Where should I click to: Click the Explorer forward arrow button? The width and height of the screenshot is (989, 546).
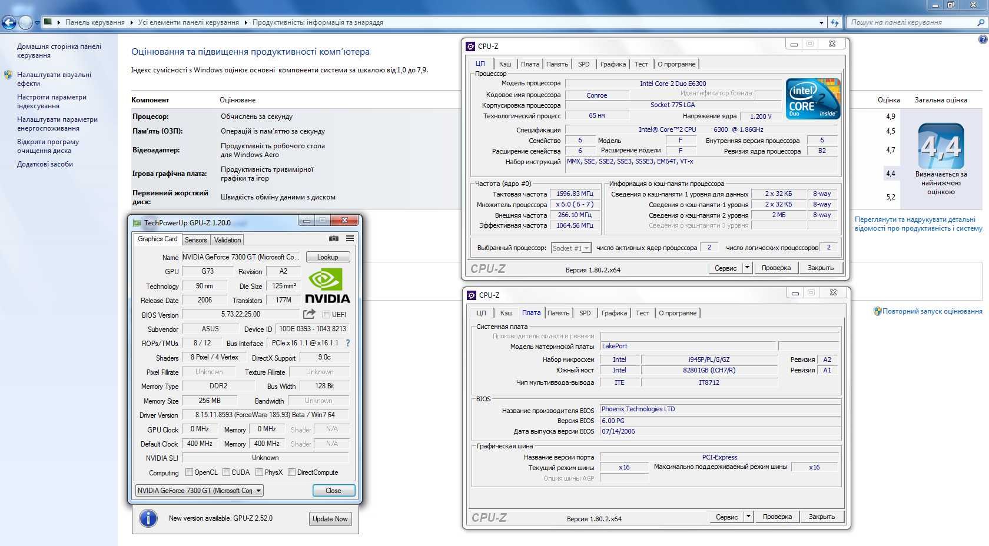pos(25,22)
